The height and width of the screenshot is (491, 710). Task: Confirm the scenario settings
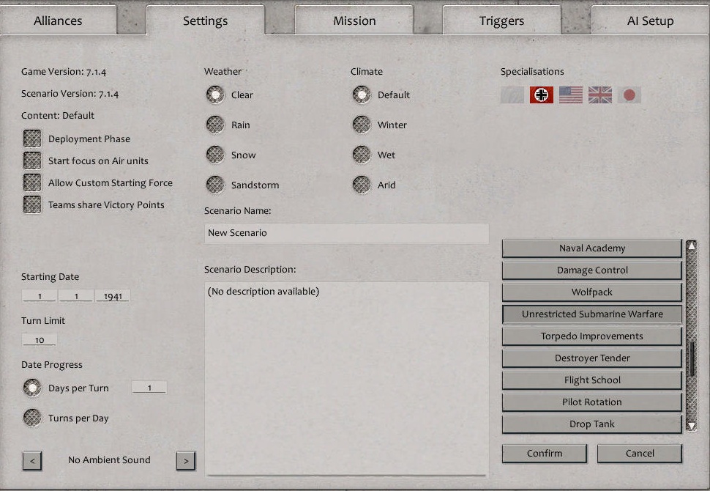(545, 454)
